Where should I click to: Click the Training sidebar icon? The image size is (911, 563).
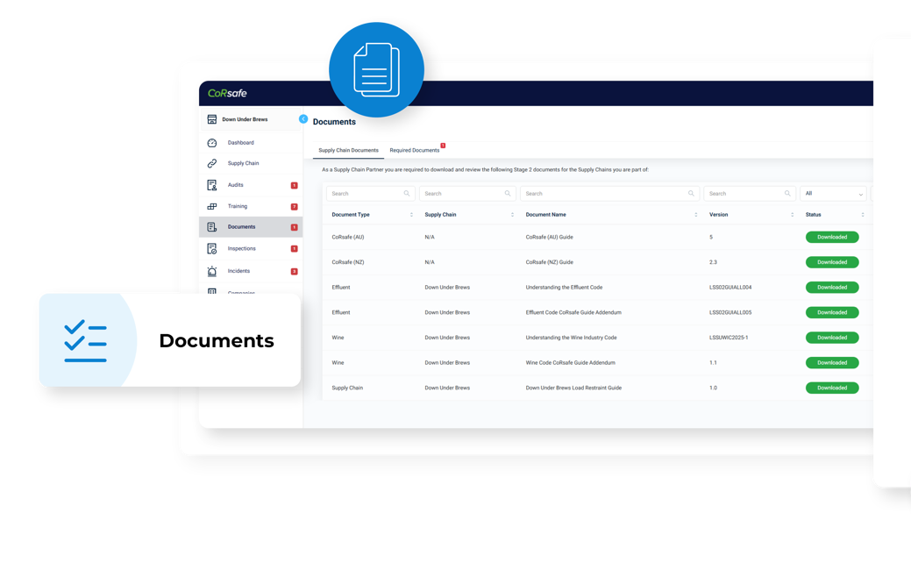click(212, 207)
